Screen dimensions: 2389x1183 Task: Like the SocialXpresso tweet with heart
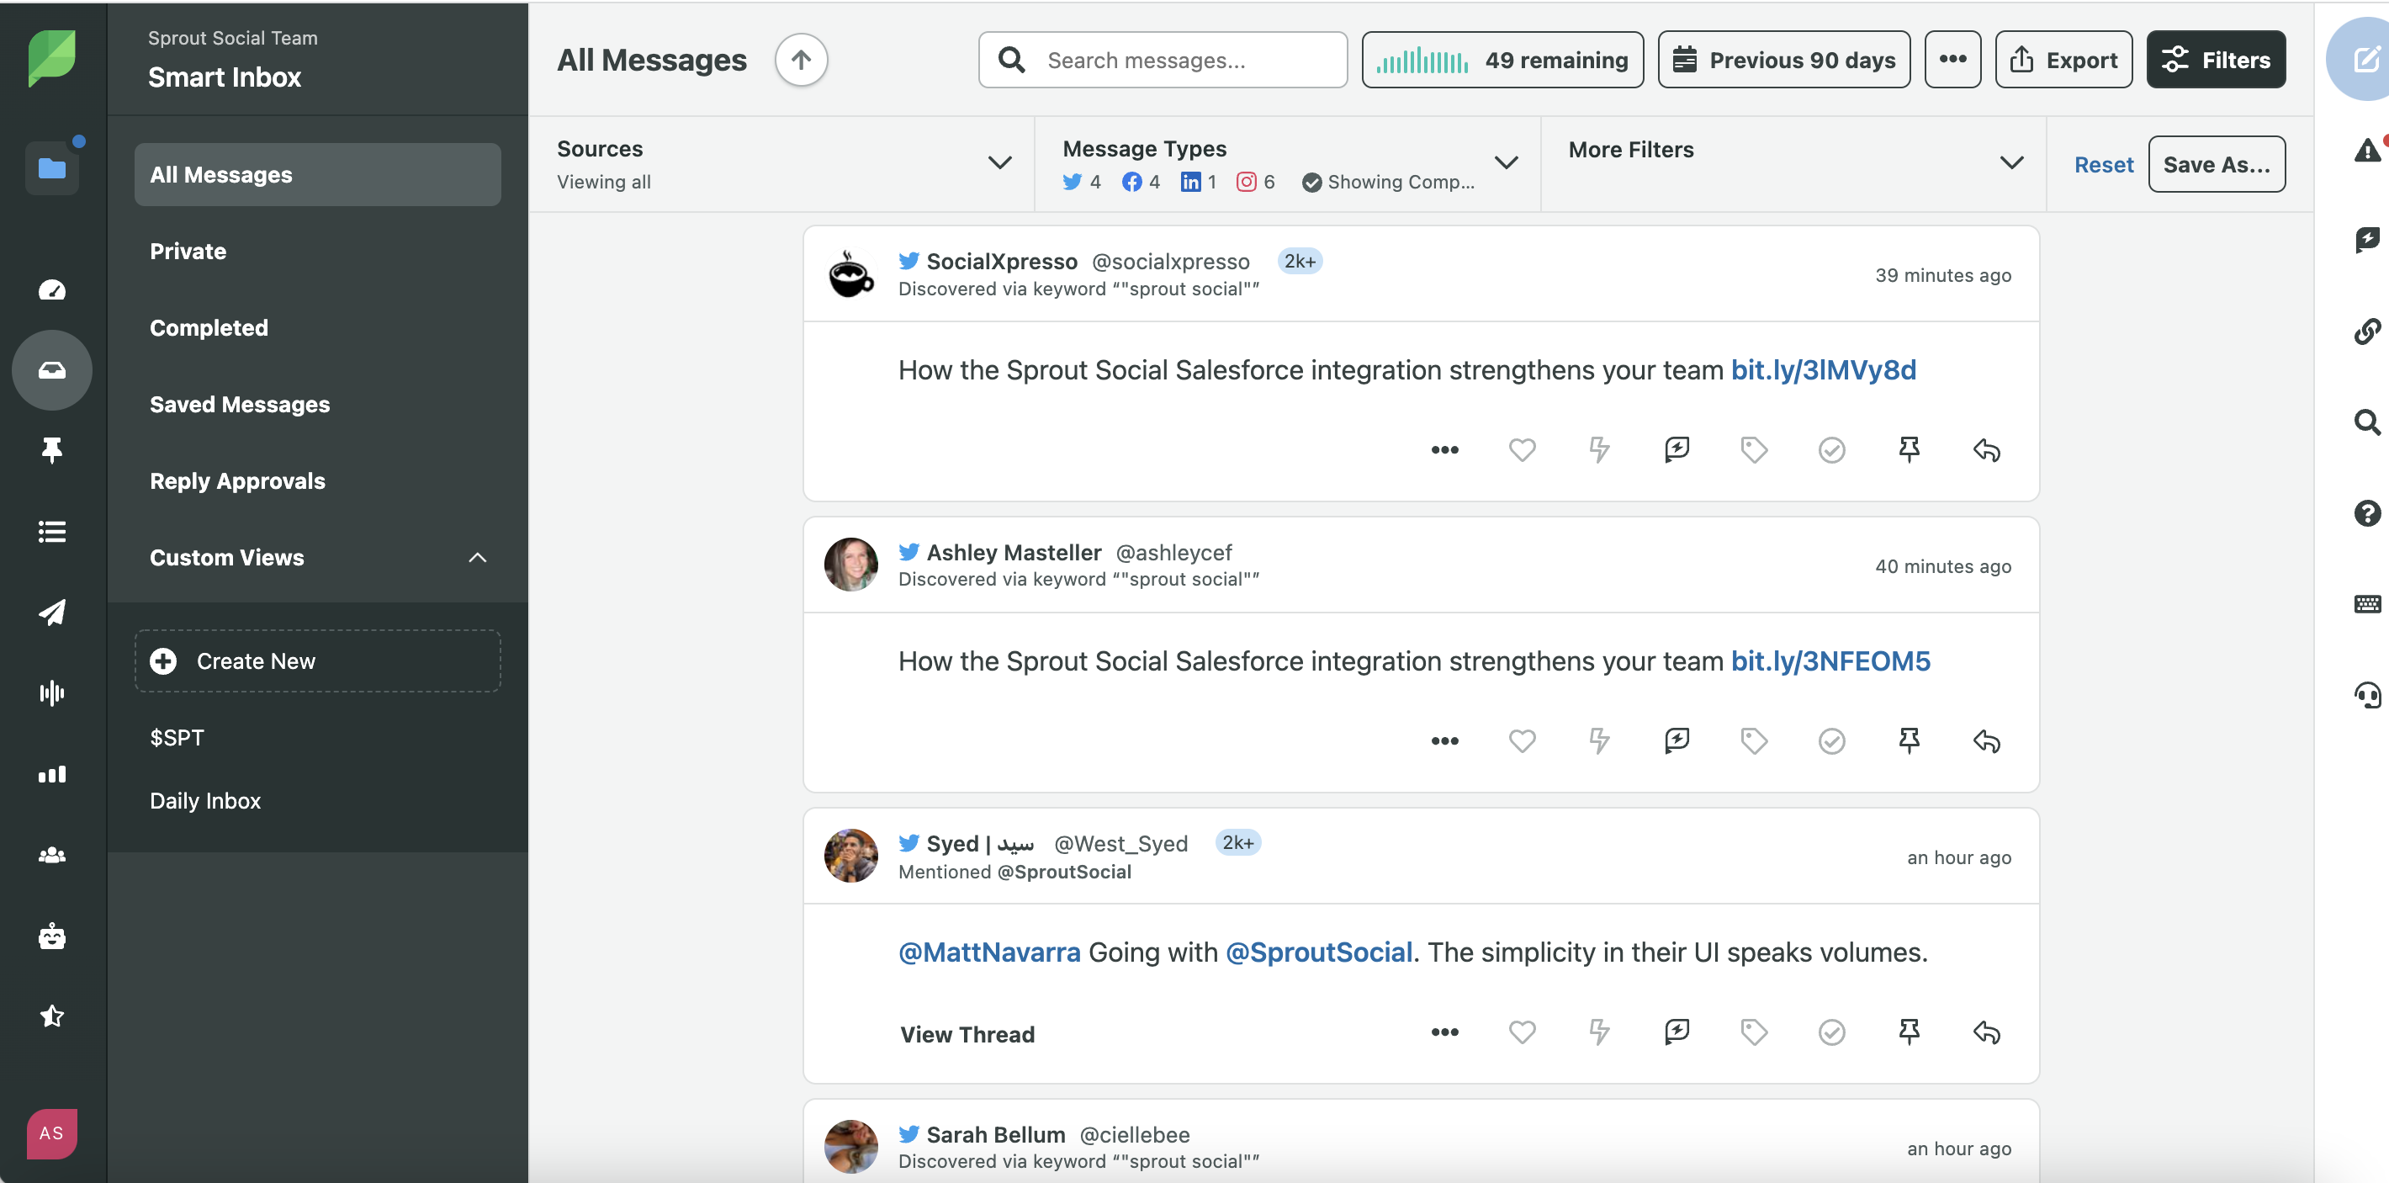point(1522,450)
